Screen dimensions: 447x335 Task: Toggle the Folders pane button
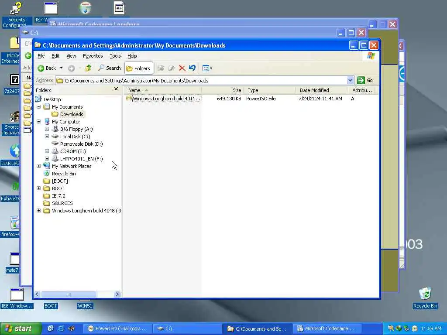coord(138,68)
